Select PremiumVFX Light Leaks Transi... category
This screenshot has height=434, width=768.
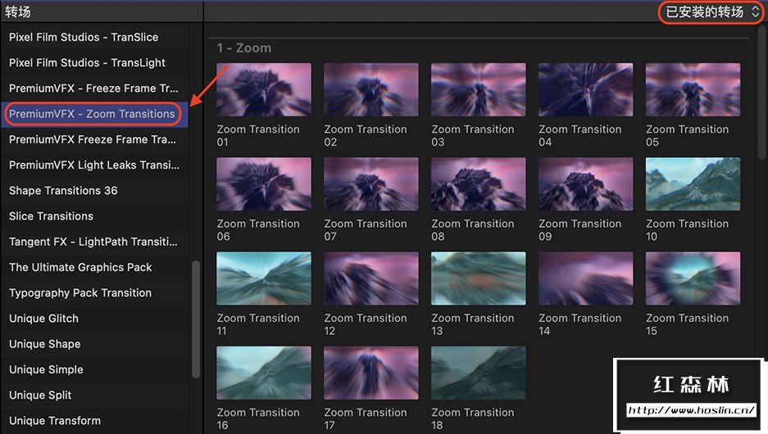94,165
